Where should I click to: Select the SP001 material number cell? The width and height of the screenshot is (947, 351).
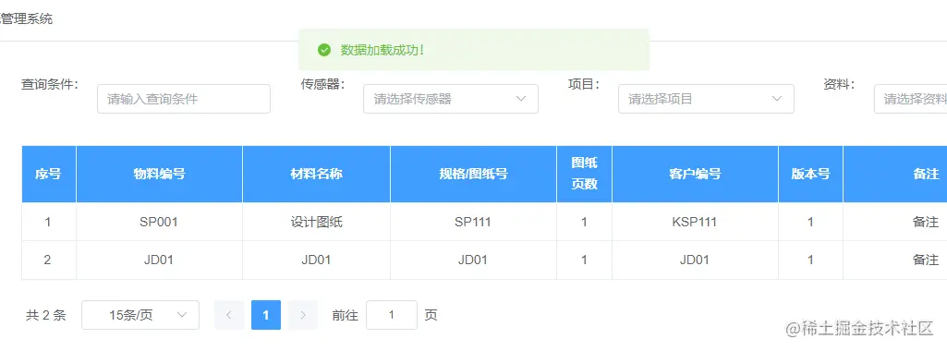[x=160, y=222]
